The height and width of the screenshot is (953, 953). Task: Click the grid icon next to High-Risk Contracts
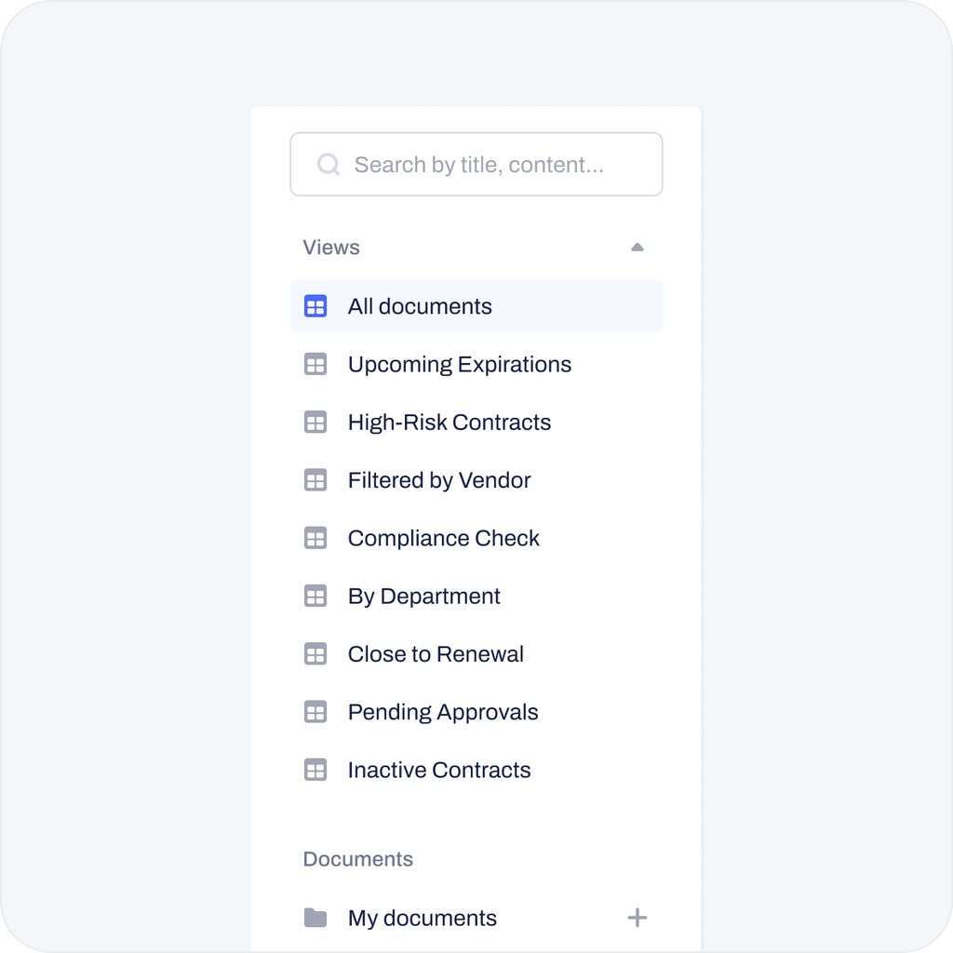coord(315,422)
